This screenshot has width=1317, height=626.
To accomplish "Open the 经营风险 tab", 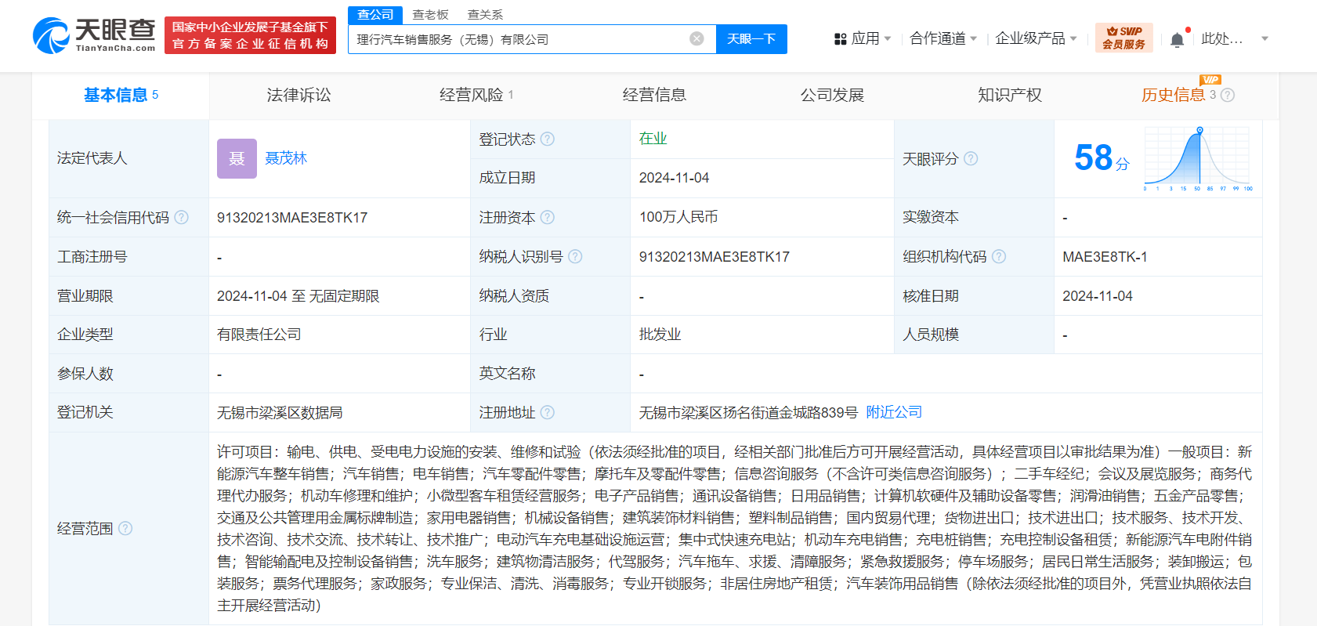I will (476, 95).
